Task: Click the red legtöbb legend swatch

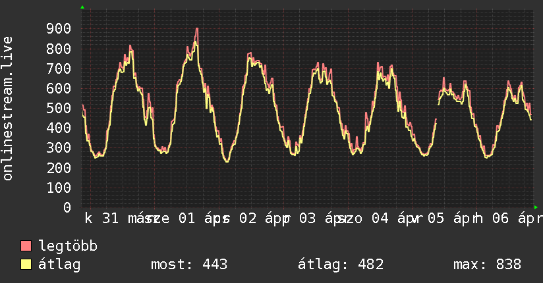Action: click(x=26, y=246)
